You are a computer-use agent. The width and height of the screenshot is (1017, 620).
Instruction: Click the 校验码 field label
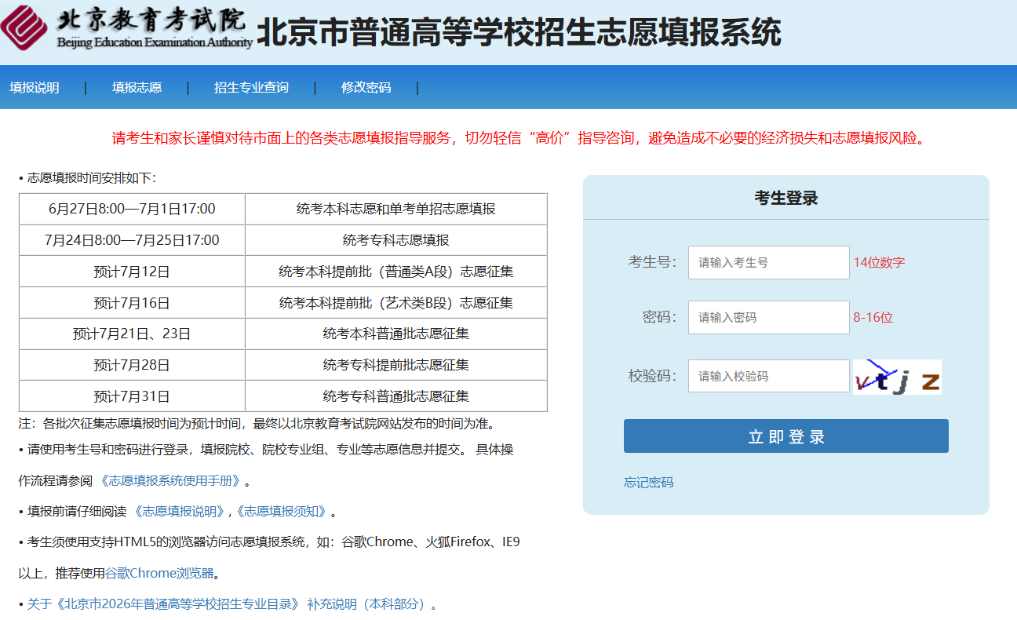[x=652, y=376]
